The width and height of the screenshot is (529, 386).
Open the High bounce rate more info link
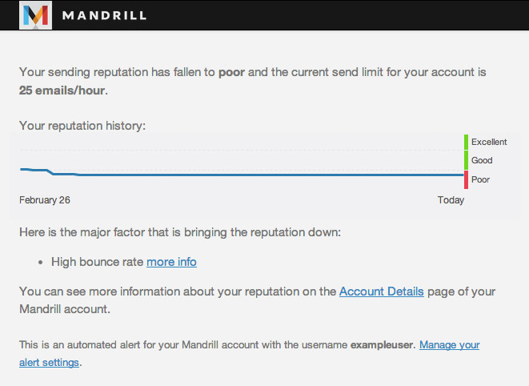pyautogui.click(x=171, y=262)
